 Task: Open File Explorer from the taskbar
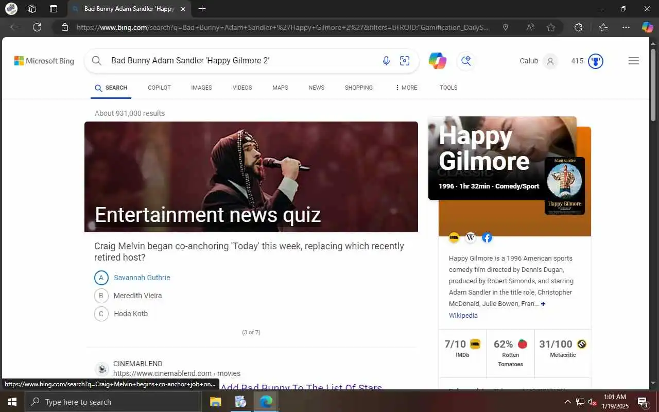[215, 402]
